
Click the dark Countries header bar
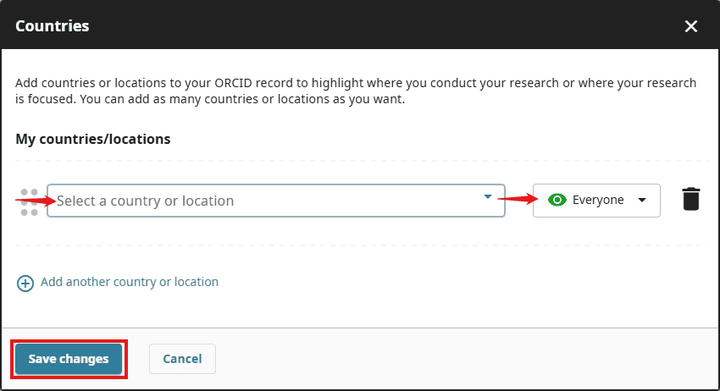381,26
